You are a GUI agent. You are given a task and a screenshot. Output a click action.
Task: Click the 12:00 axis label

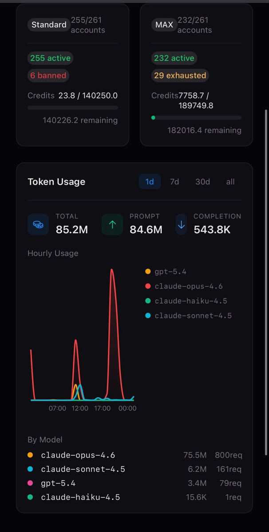tap(80, 408)
